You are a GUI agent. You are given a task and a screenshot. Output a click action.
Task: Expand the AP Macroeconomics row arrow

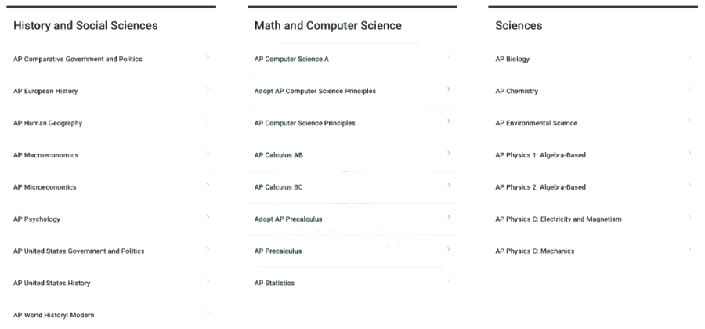click(x=208, y=154)
